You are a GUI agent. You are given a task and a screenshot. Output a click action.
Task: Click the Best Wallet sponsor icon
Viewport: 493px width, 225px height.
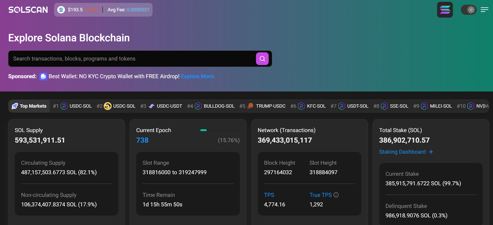click(x=43, y=76)
